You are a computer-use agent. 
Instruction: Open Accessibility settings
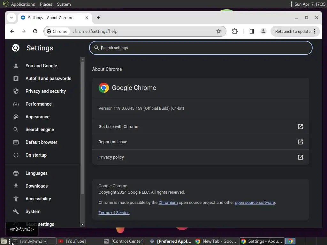38,199
